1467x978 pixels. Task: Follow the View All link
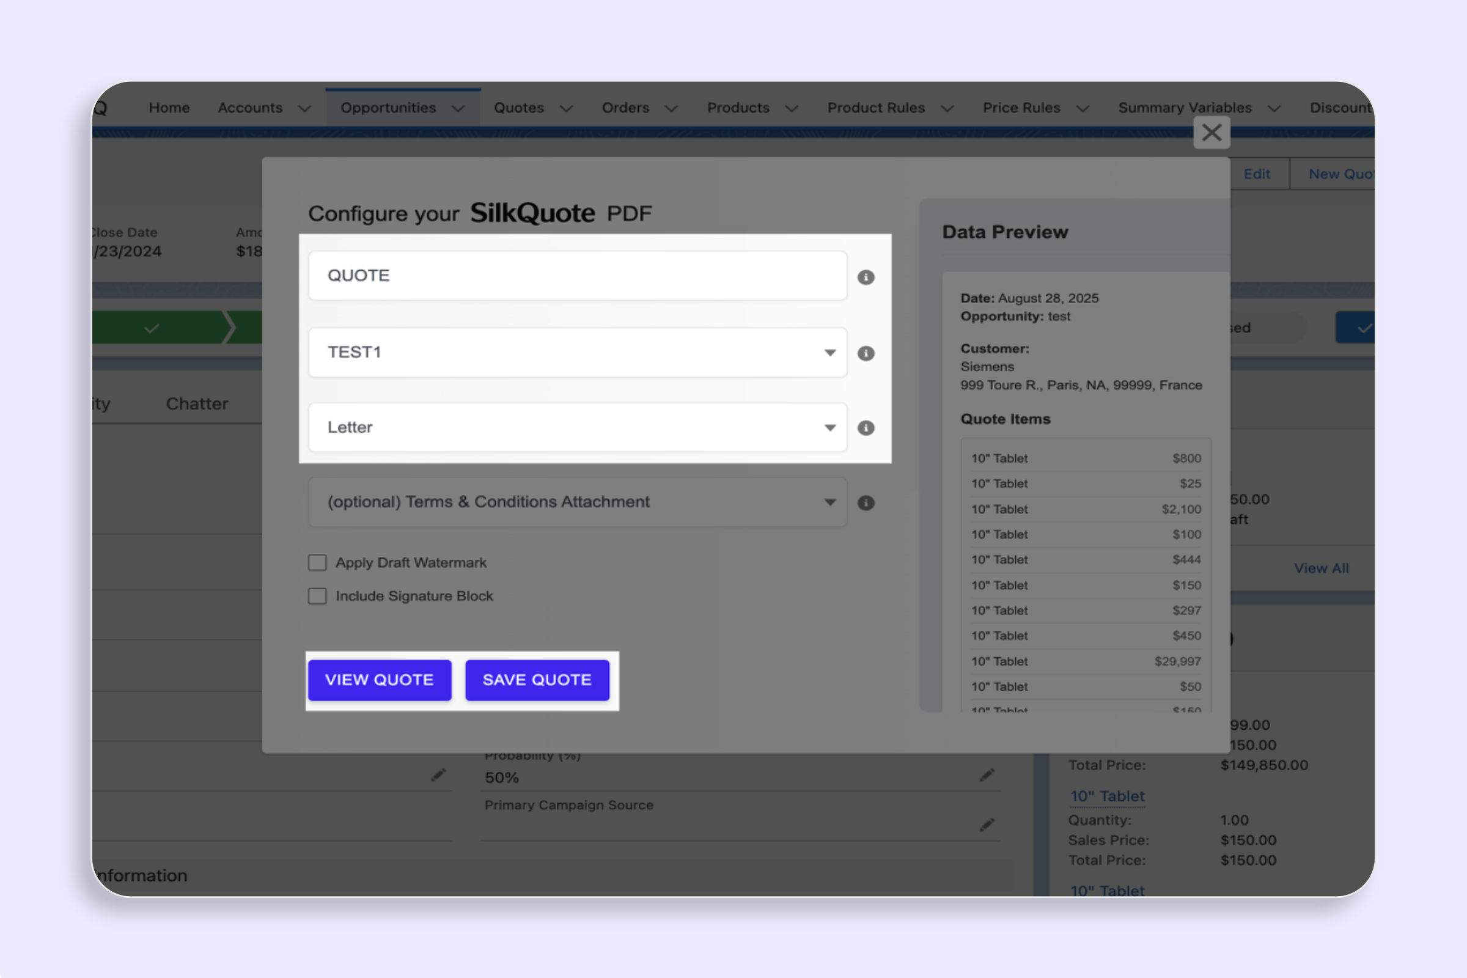click(1321, 568)
